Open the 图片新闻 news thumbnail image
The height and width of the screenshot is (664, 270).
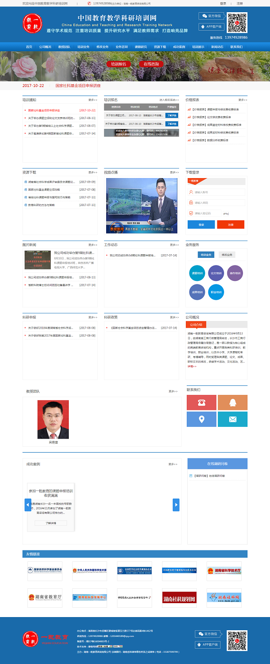click(x=38, y=260)
